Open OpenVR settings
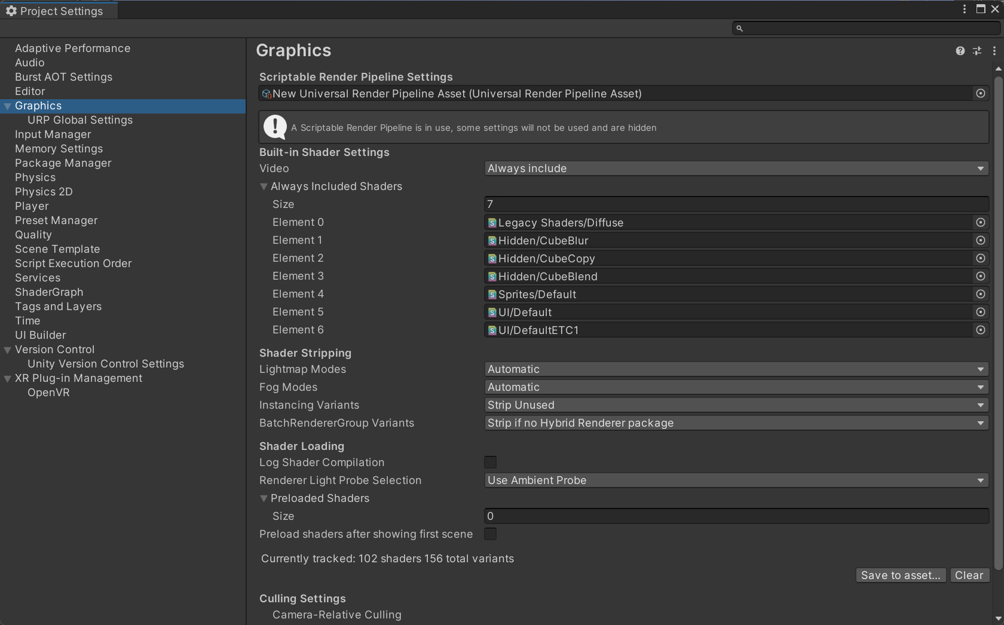The width and height of the screenshot is (1004, 625). (x=48, y=393)
